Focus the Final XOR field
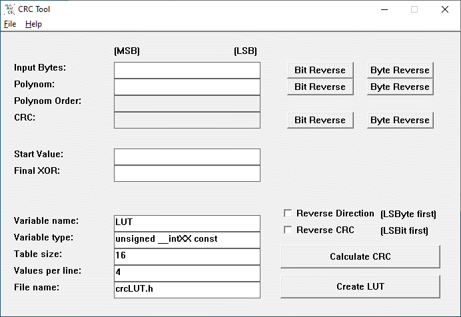This screenshot has width=461, height=317. [x=187, y=173]
